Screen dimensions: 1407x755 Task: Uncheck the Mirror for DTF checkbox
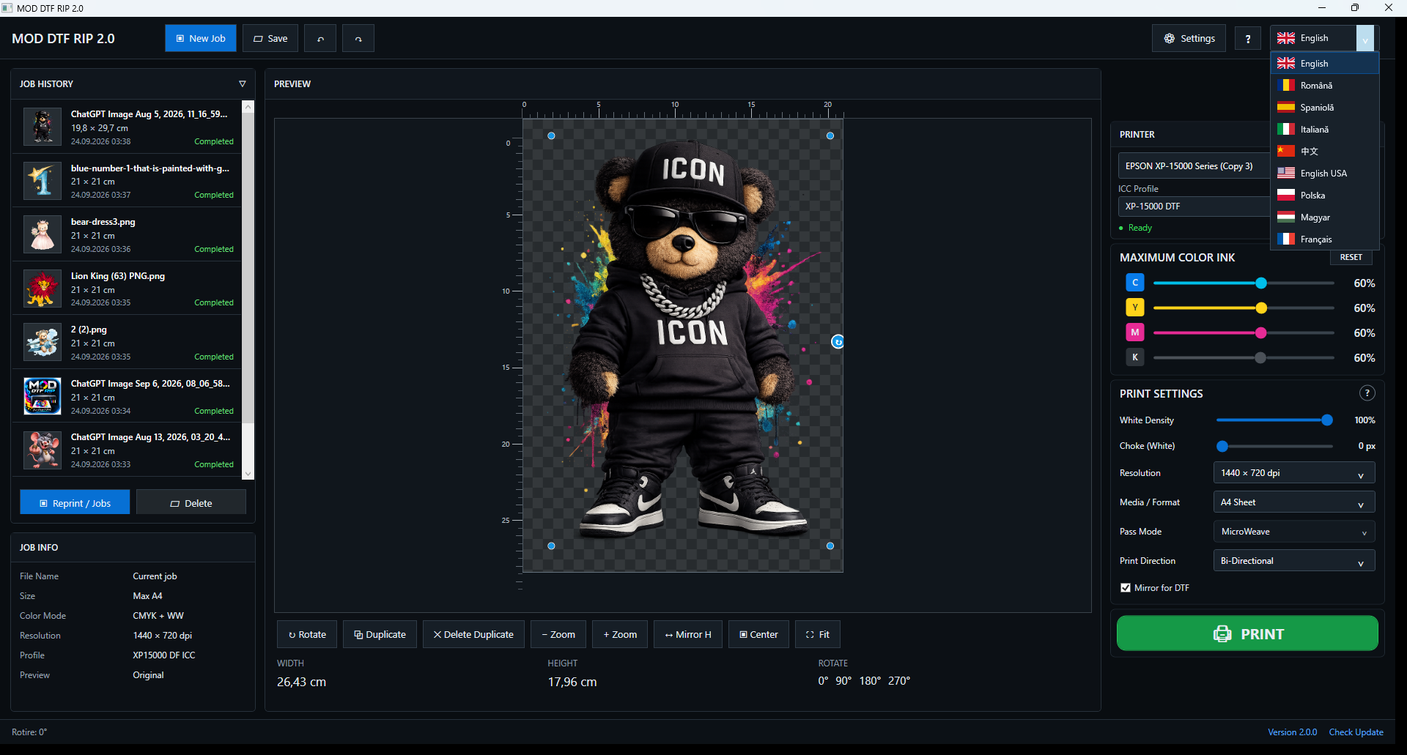(1126, 587)
